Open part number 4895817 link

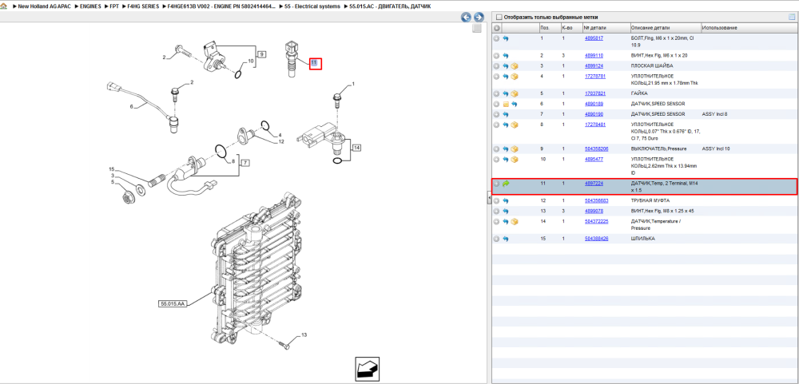(x=594, y=38)
